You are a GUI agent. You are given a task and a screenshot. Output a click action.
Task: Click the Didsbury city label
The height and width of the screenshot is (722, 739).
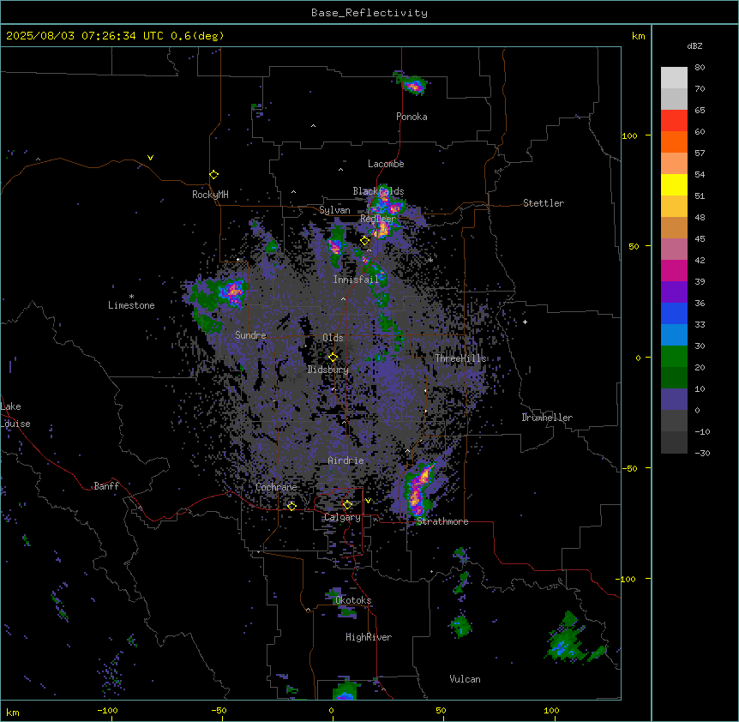coord(328,370)
